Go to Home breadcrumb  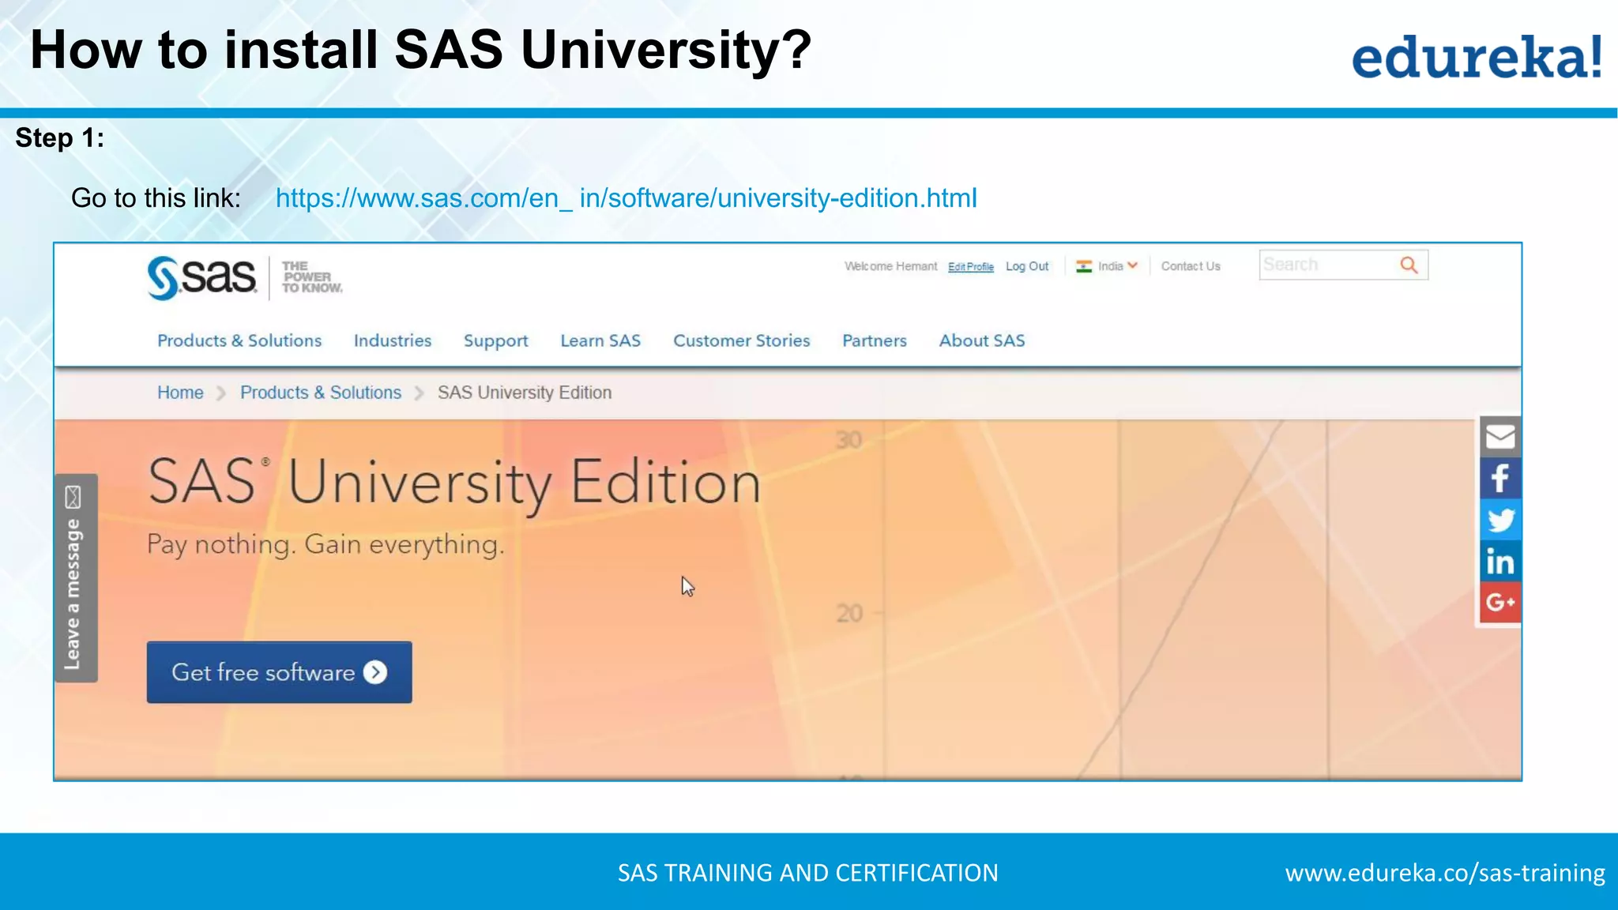pyautogui.click(x=180, y=393)
